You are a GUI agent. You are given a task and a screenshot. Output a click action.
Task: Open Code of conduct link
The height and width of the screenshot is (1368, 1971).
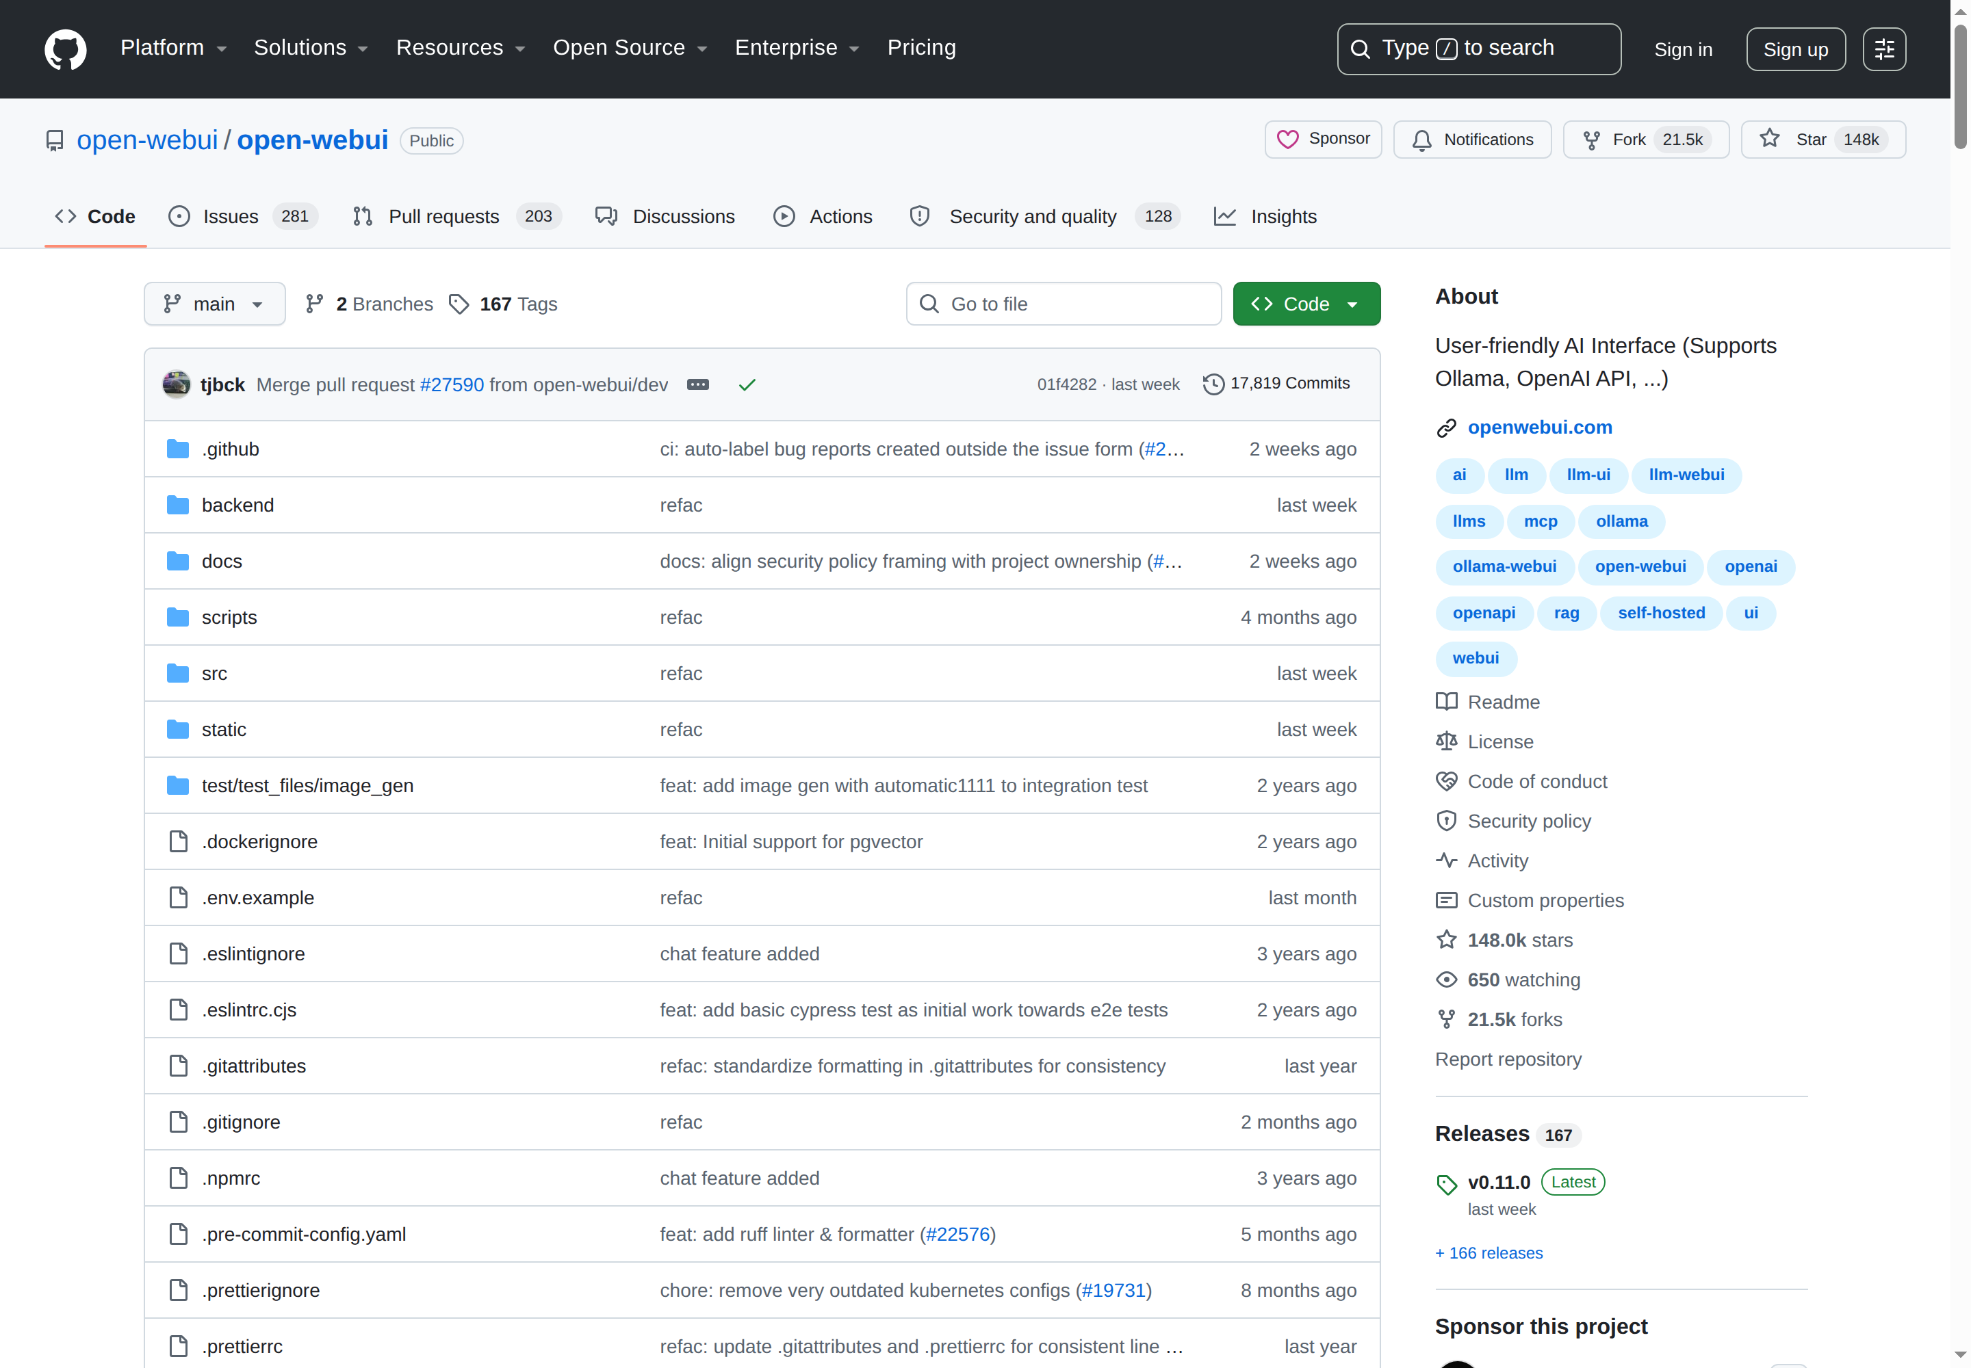pos(1521,782)
